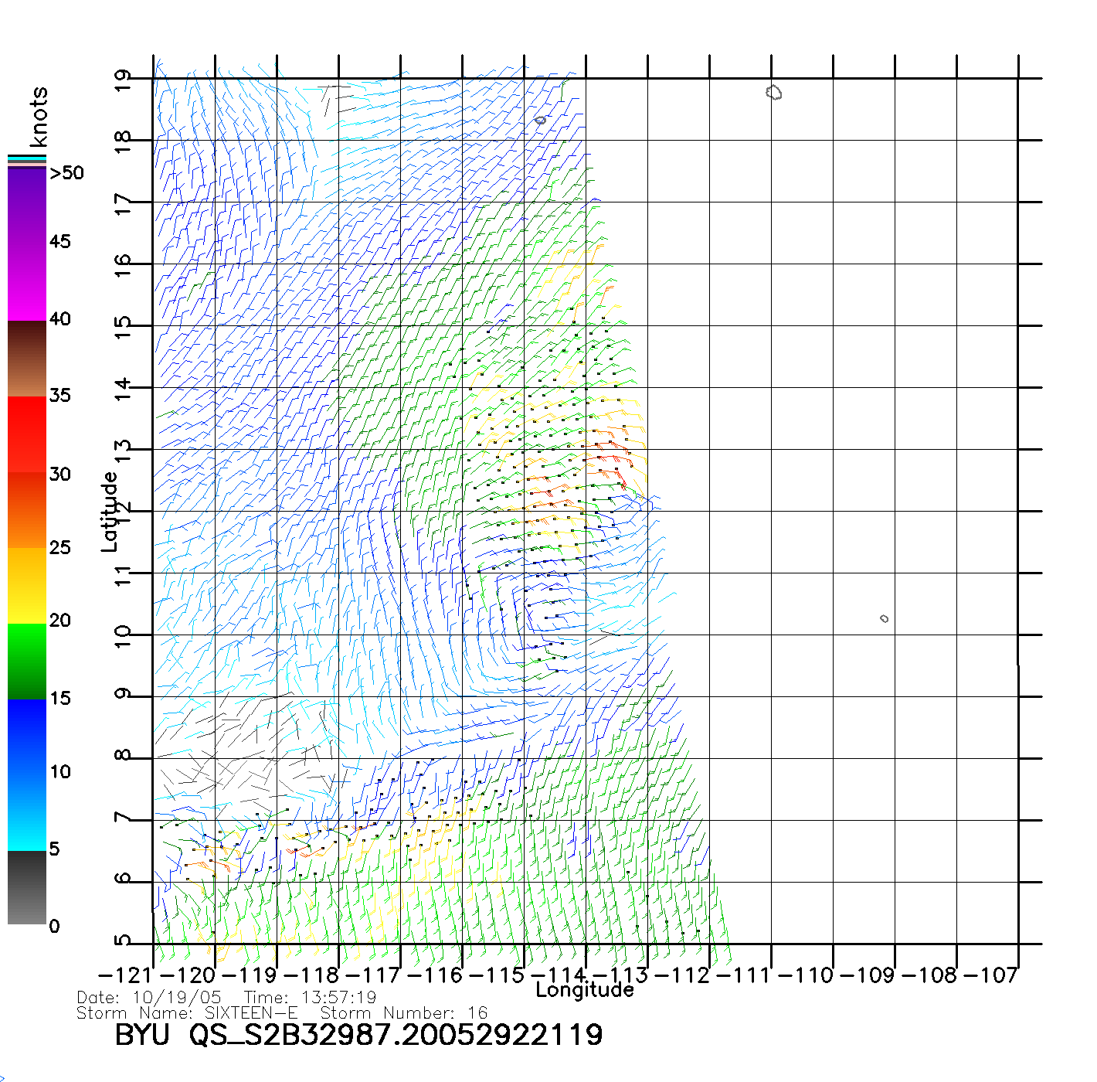Click the island outline near latitude 18
Screen dimensions: 1097x1082
(540, 120)
